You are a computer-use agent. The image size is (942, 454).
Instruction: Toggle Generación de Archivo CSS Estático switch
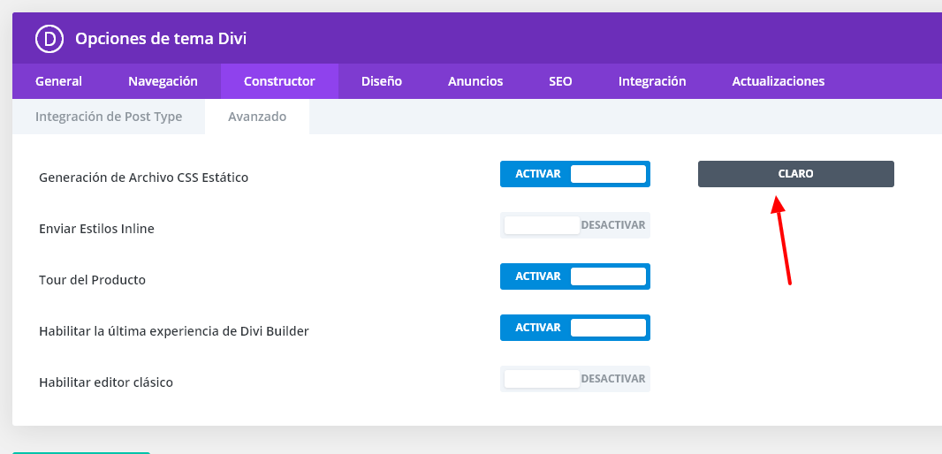click(x=575, y=174)
